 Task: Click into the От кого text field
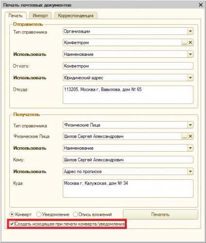click(x=128, y=66)
